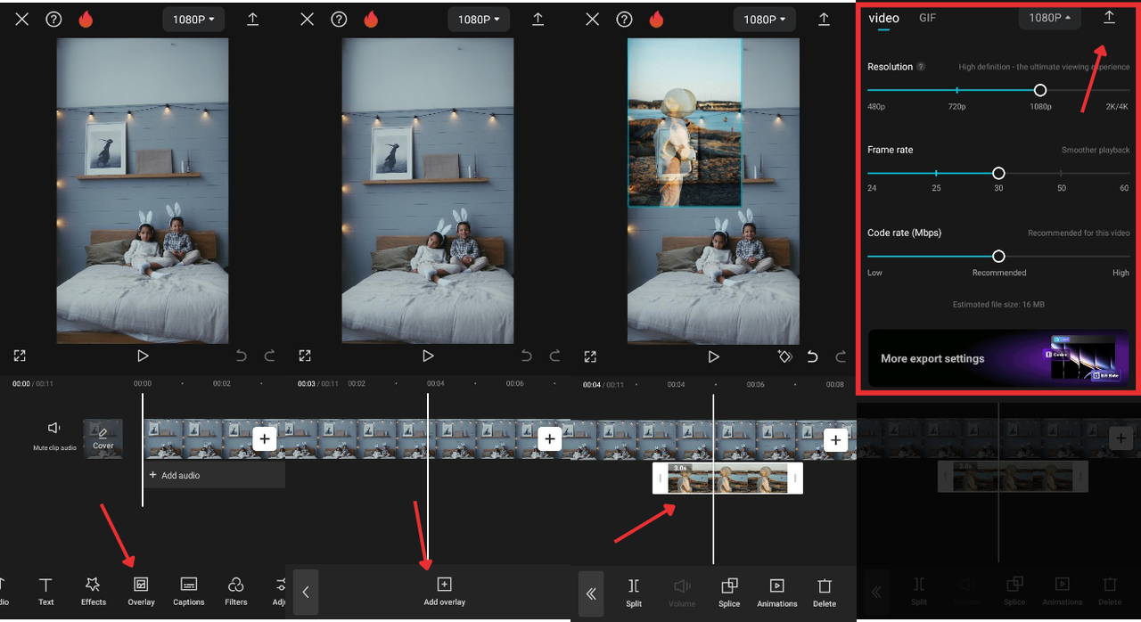
Task: Select the Splice tool for the overlay clip
Action: [x=729, y=593]
